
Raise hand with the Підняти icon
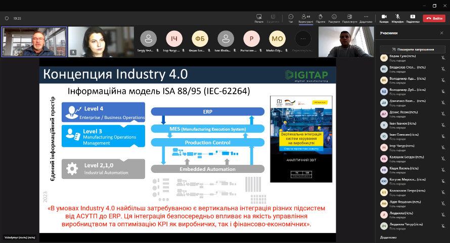click(x=321, y=18)
